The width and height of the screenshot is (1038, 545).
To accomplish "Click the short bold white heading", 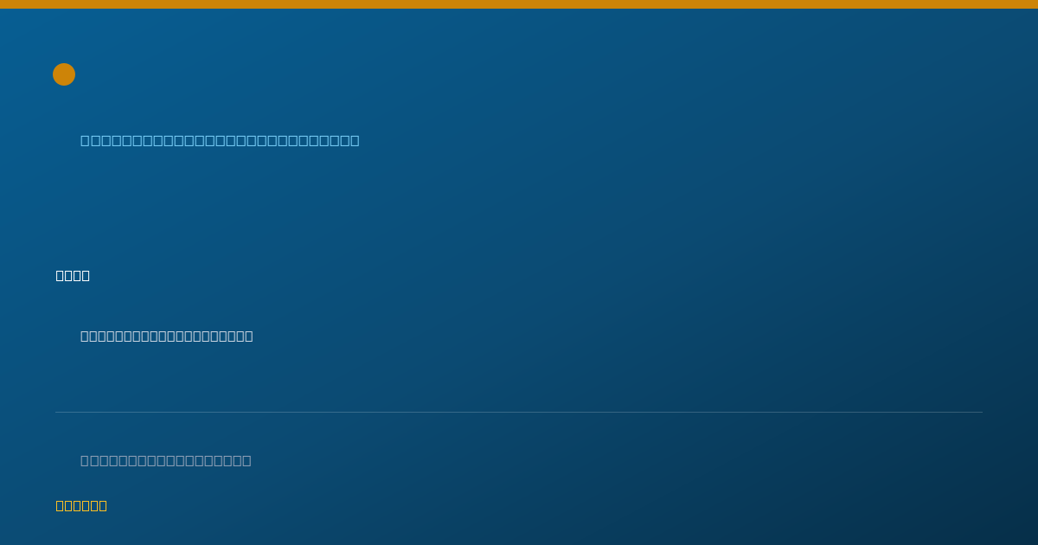I will [73, 275].
